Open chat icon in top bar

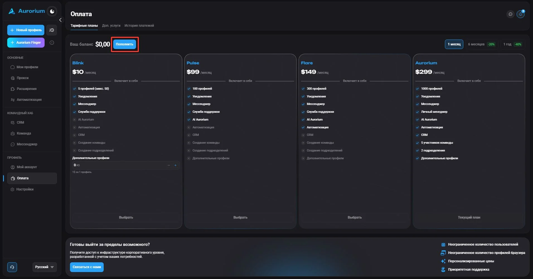point(510,14)
